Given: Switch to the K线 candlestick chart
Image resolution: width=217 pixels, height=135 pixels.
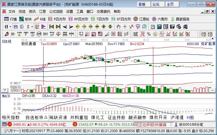Looking at the screenshot, I should [40, 19].
